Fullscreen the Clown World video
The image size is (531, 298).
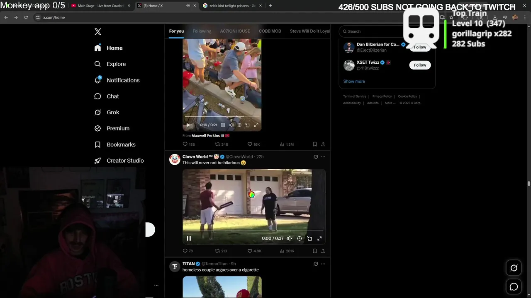(319, 238)
